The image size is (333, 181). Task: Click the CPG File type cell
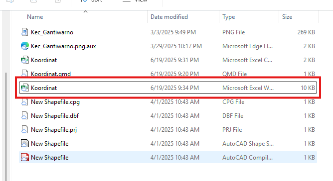point(233,102)
